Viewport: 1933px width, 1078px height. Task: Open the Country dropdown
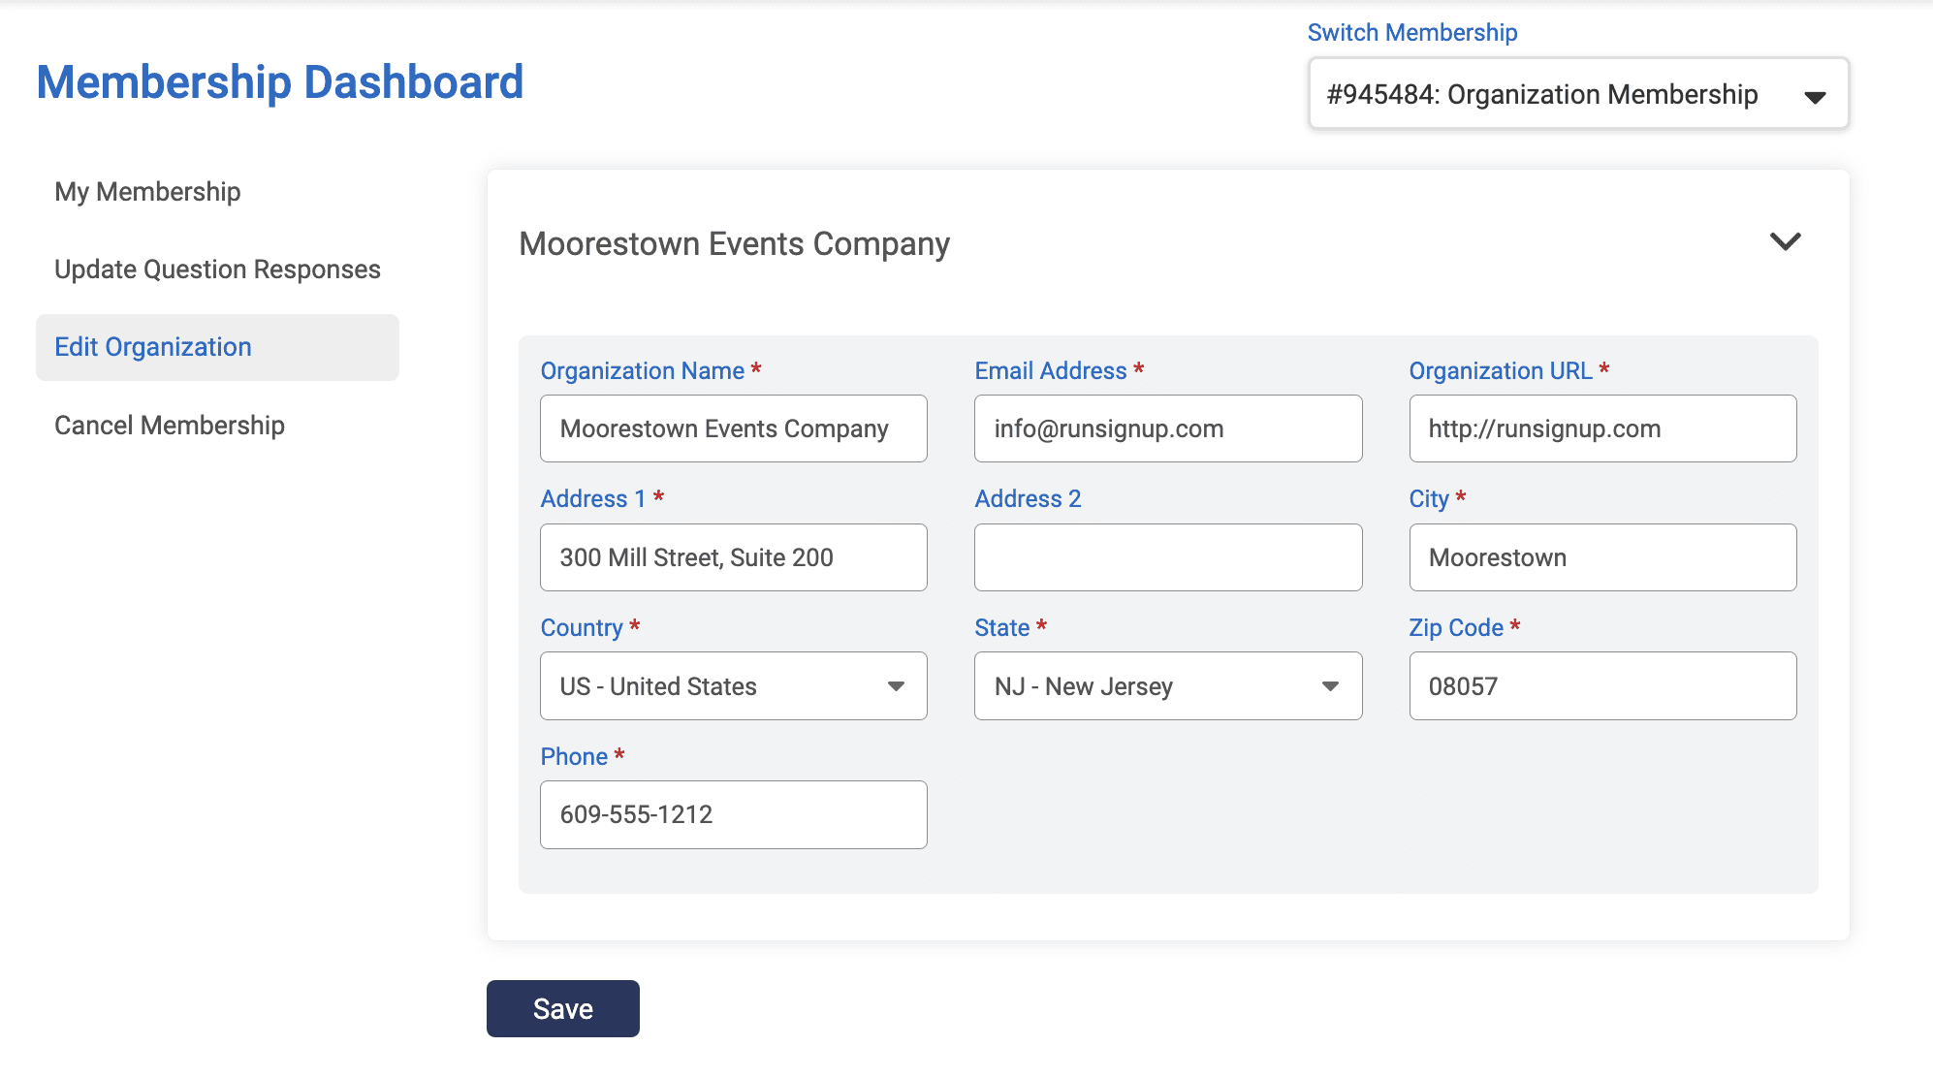733,686
